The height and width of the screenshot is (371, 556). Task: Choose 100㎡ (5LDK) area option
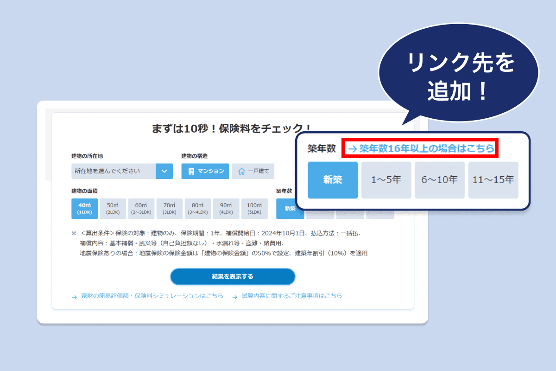coord(254,209)
